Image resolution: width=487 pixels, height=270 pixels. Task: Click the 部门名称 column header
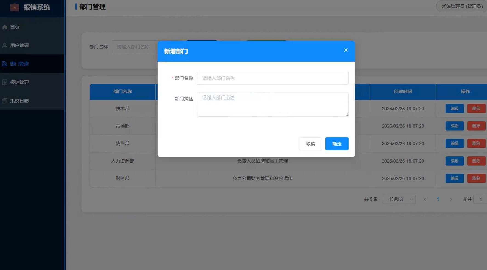point(123,92)
